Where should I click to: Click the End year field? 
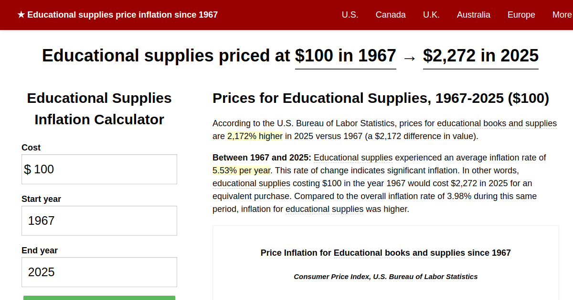(99, 271)
